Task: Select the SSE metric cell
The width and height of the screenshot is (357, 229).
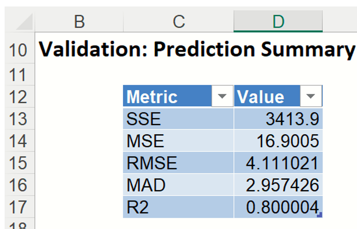Action: point(178,119)
